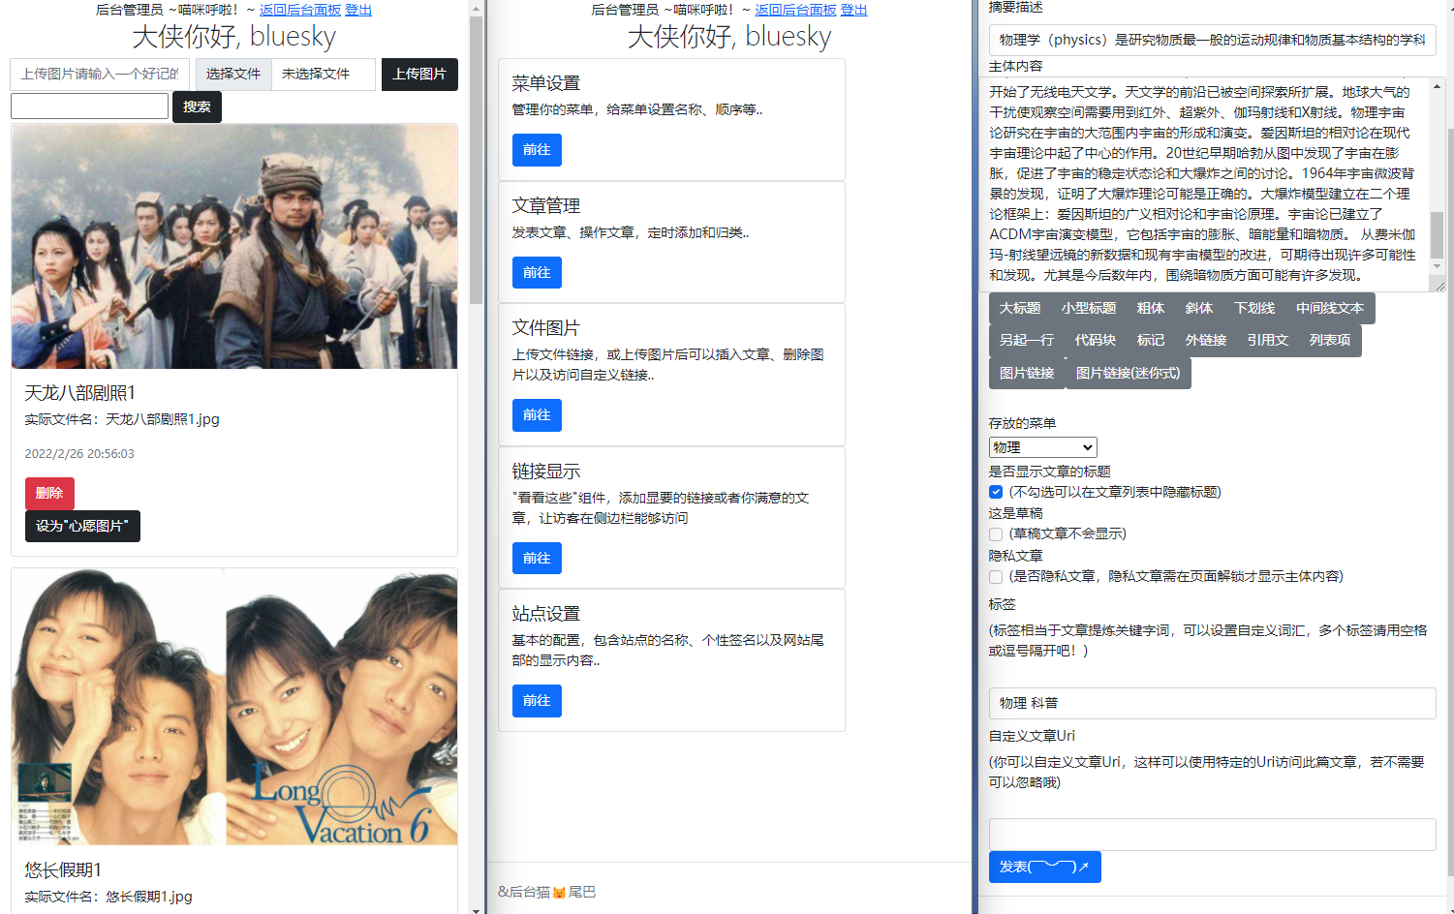
Task: Click the 主体内容 textarea scrollbar thumb
Action: click(1437, 234)
